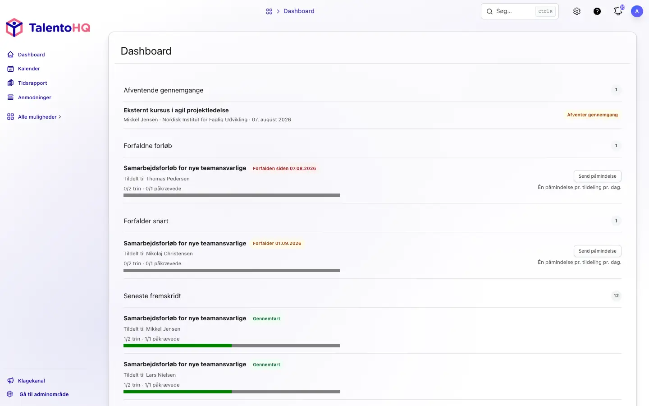Open the Anmodninger list icon
The width and height of the screenshot is (649, 406).
coord(10,97)
